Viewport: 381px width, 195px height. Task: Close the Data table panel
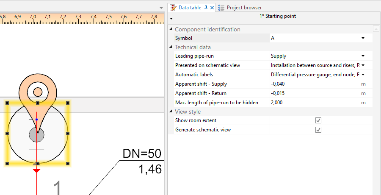click(x=212, y=8)
